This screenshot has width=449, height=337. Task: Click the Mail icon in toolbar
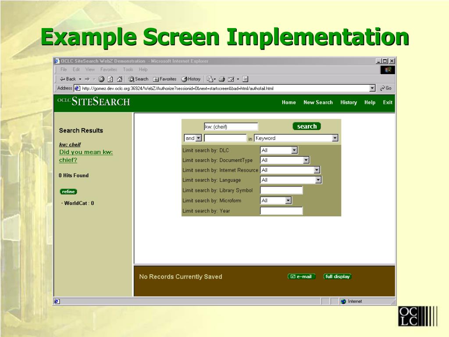[x=210, y=79]
